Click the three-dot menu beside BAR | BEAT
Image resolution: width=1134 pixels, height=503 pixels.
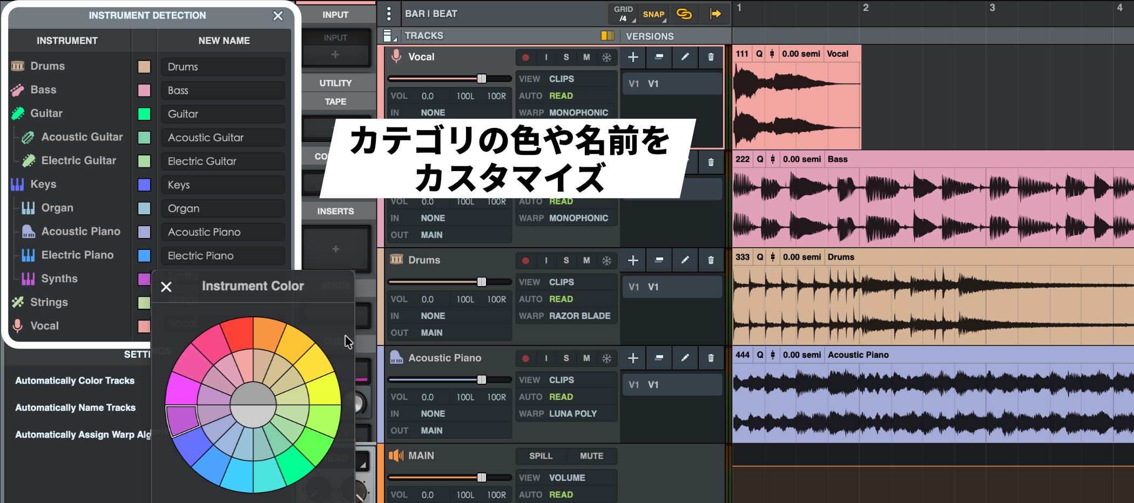click(x=389, y=14)
